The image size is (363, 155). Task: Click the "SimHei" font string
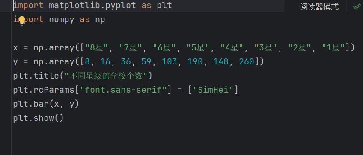tap(213, 90)
